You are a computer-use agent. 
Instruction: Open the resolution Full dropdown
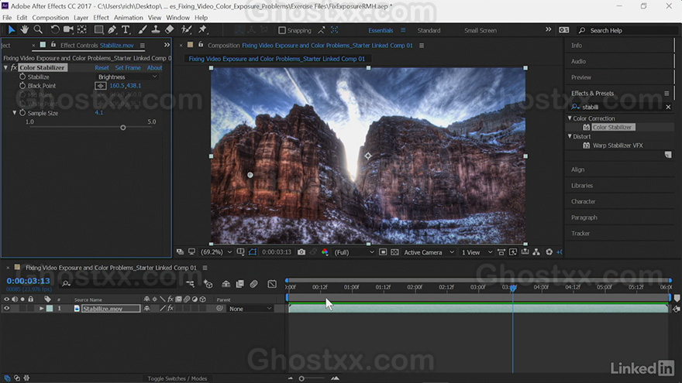pos(353,252)
